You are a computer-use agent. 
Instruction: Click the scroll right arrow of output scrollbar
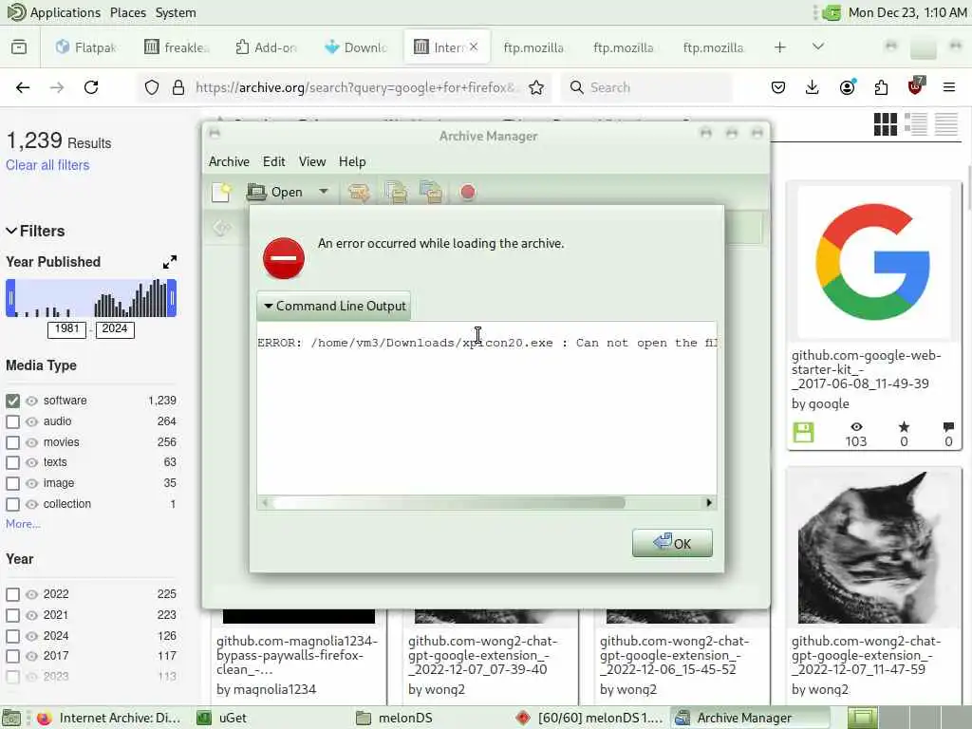click(708, 503)
